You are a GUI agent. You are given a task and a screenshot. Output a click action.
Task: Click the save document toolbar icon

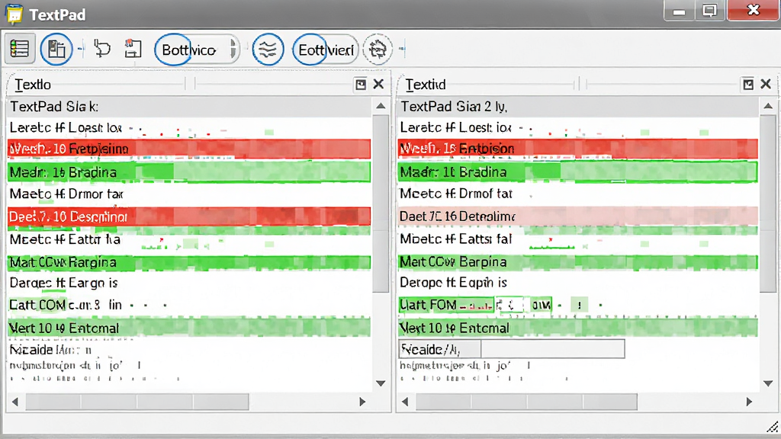133,49
